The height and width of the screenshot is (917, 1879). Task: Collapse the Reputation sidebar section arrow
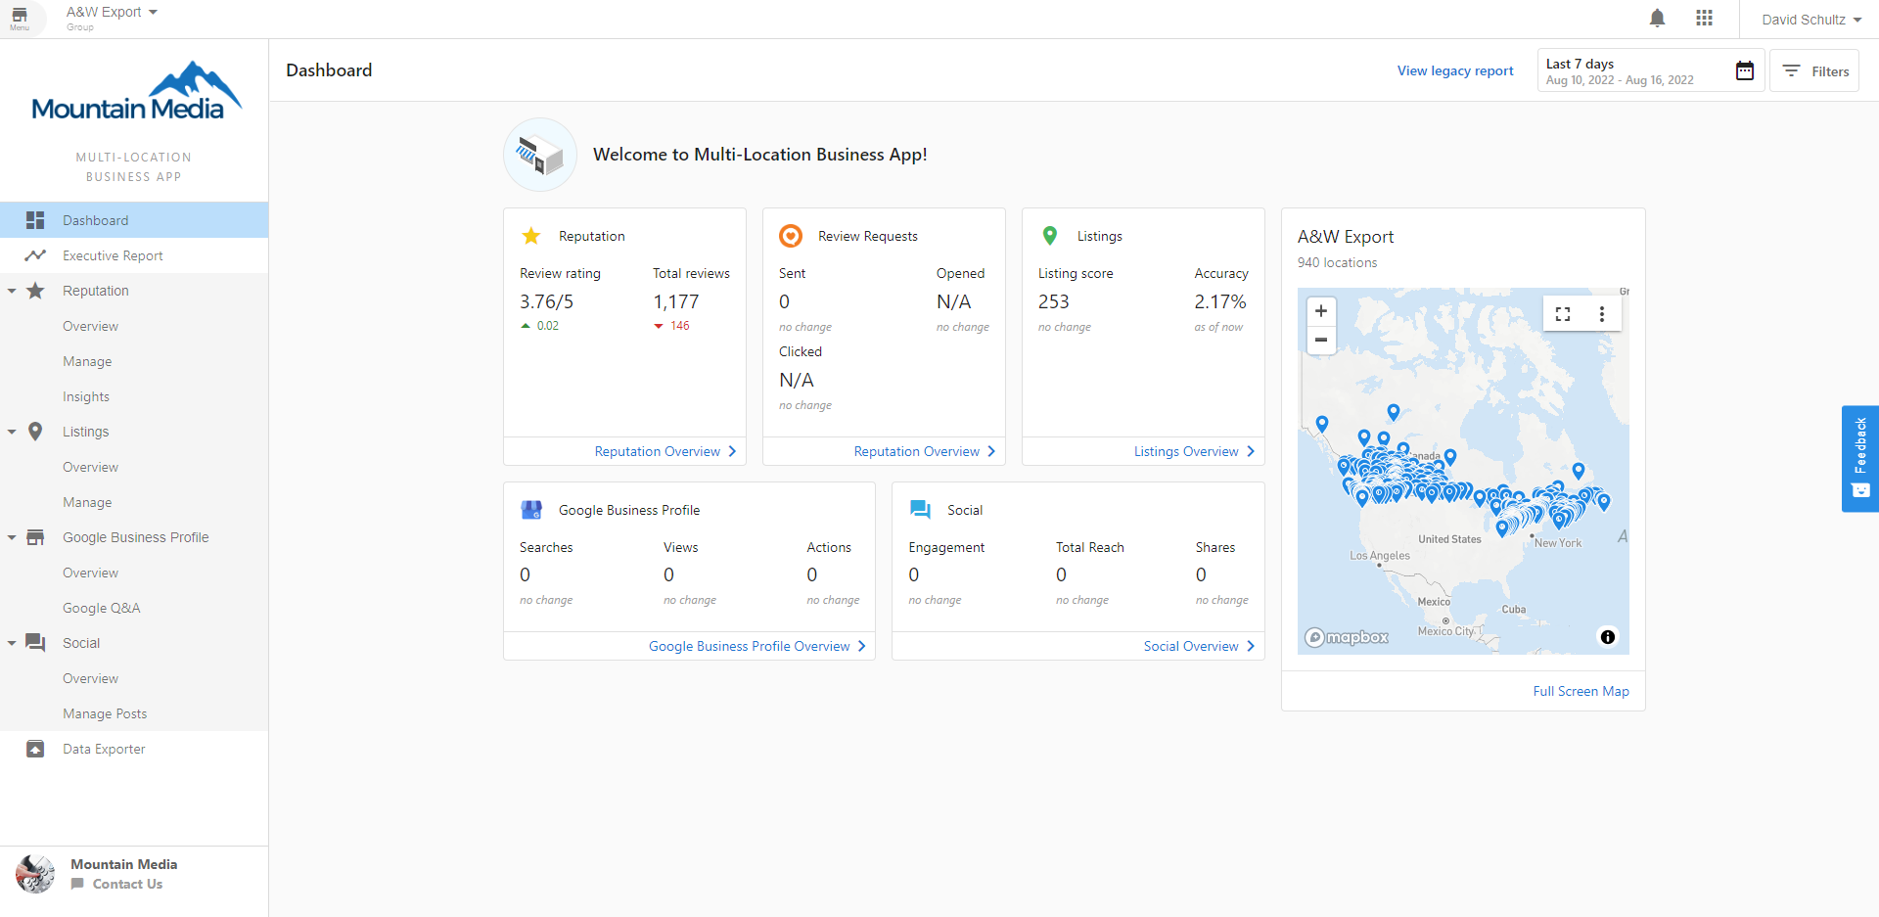click(12, 291)
